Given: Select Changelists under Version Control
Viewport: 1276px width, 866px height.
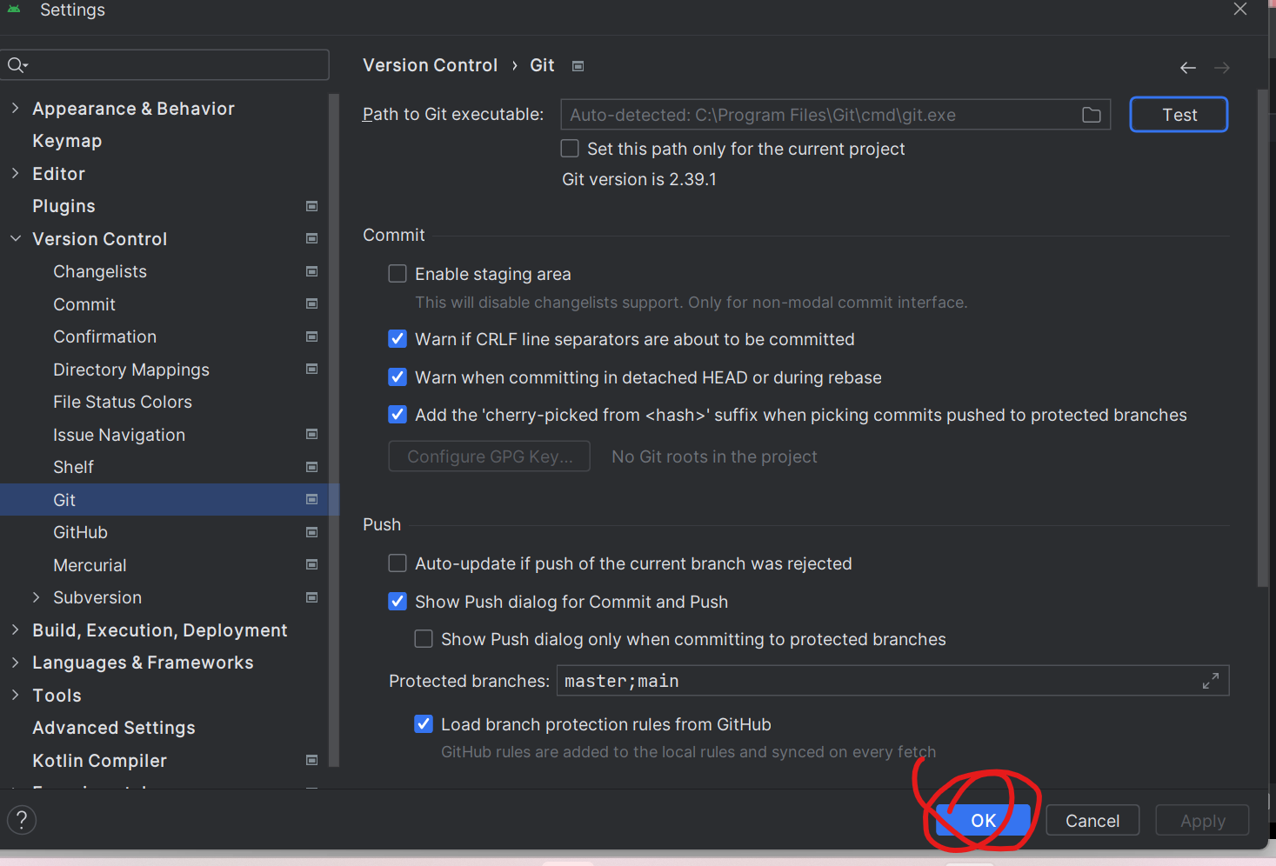Looking at the screenshot, I should pyautogui.click(x=100, y=271).
